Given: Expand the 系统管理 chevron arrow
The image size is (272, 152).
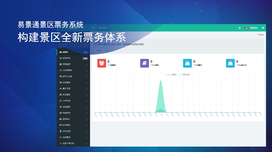Looking at the screenshot, I should tap(87, 107).
